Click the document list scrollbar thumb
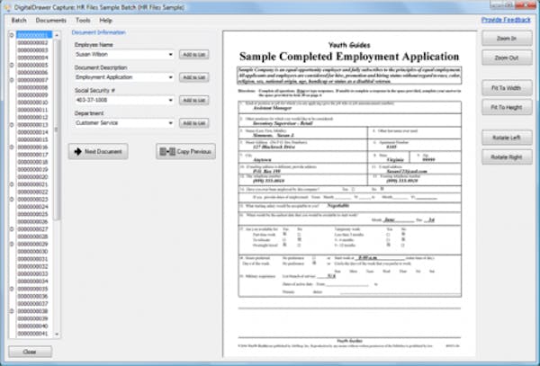 click(57, 129)
